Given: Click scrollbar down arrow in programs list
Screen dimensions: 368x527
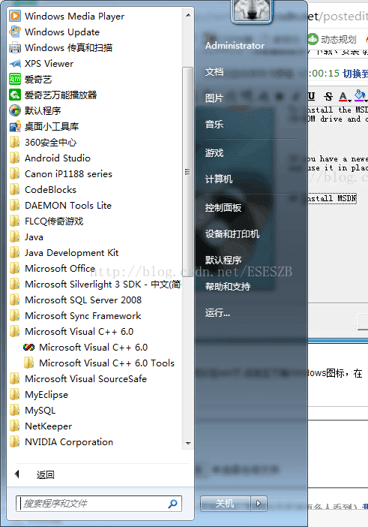Looking at the screenshot, I should coord(188,444).
